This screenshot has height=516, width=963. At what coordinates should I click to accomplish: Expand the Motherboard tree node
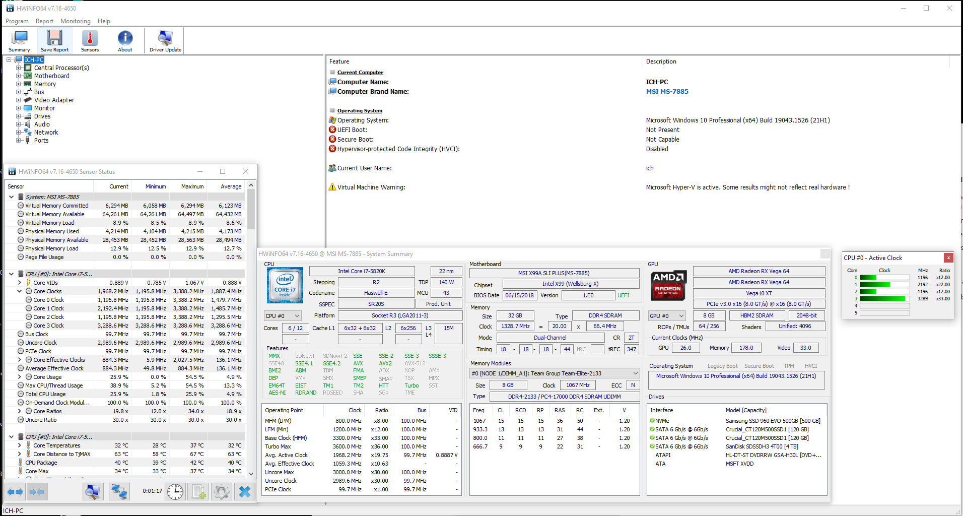[x=18, y=76]
